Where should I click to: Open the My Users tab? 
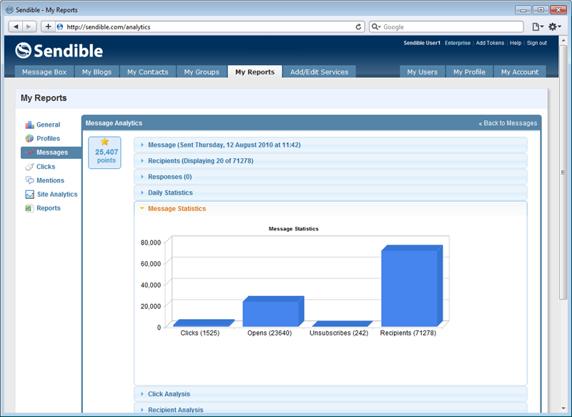pos(423,72)
